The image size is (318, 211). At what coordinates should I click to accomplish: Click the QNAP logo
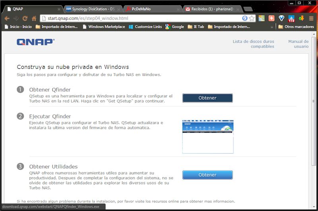36,42
